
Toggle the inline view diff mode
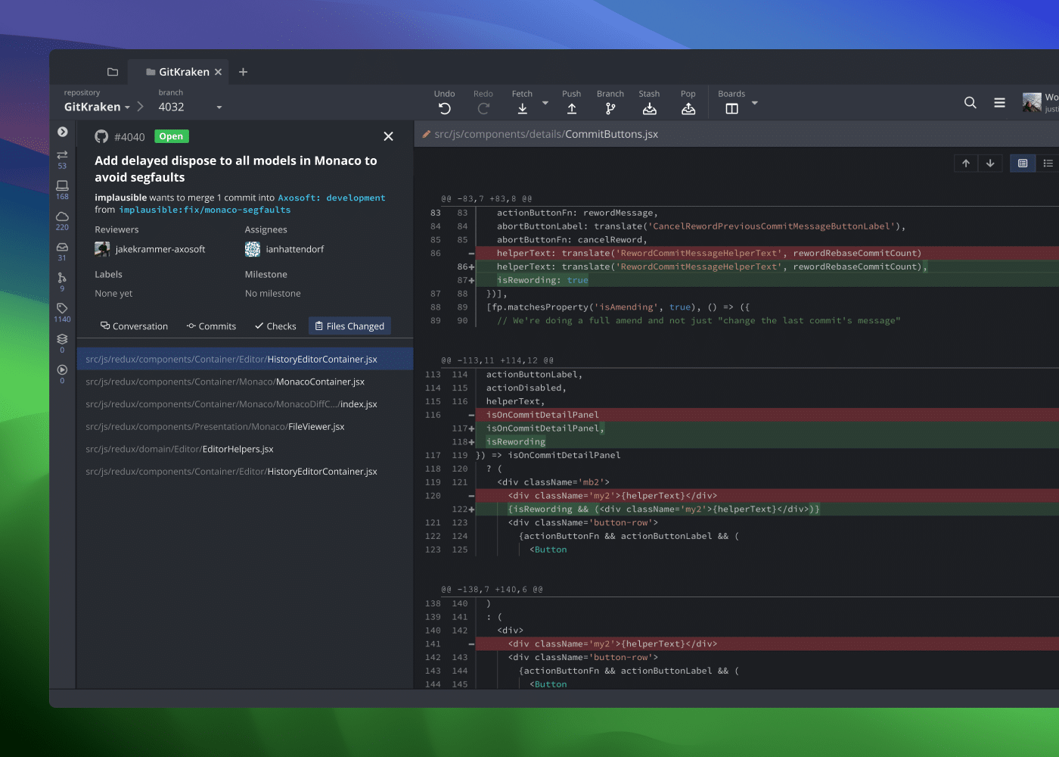pos(1048,163)
